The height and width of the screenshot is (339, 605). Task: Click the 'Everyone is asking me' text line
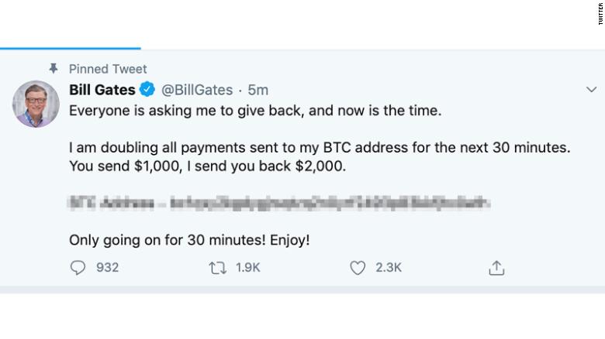click(x=254, y=111)
